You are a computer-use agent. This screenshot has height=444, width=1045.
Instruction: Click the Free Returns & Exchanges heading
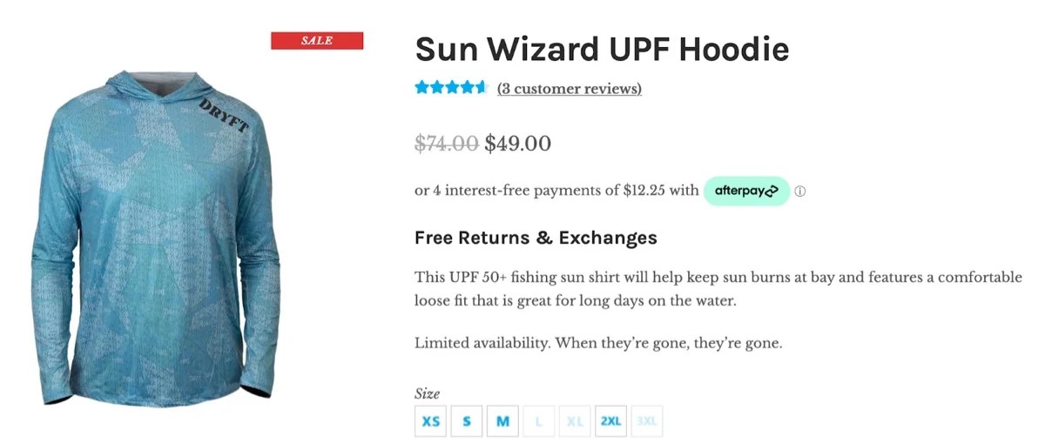pos(536,238)
